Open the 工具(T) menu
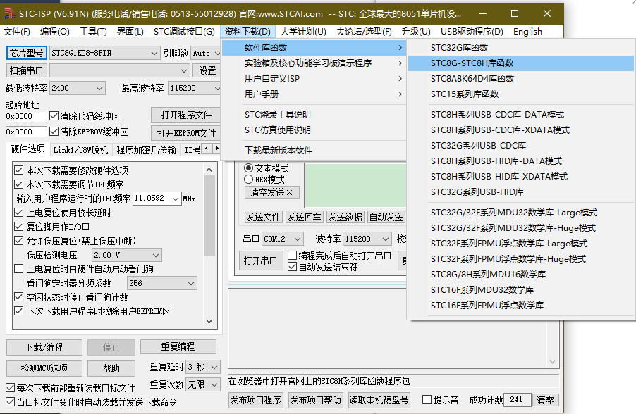 [93, 32]
